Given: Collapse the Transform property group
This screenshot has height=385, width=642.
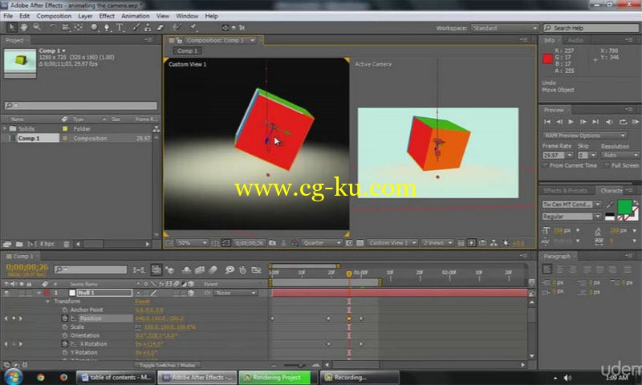Looking at the screenshot, I should [x=47, y=302].
